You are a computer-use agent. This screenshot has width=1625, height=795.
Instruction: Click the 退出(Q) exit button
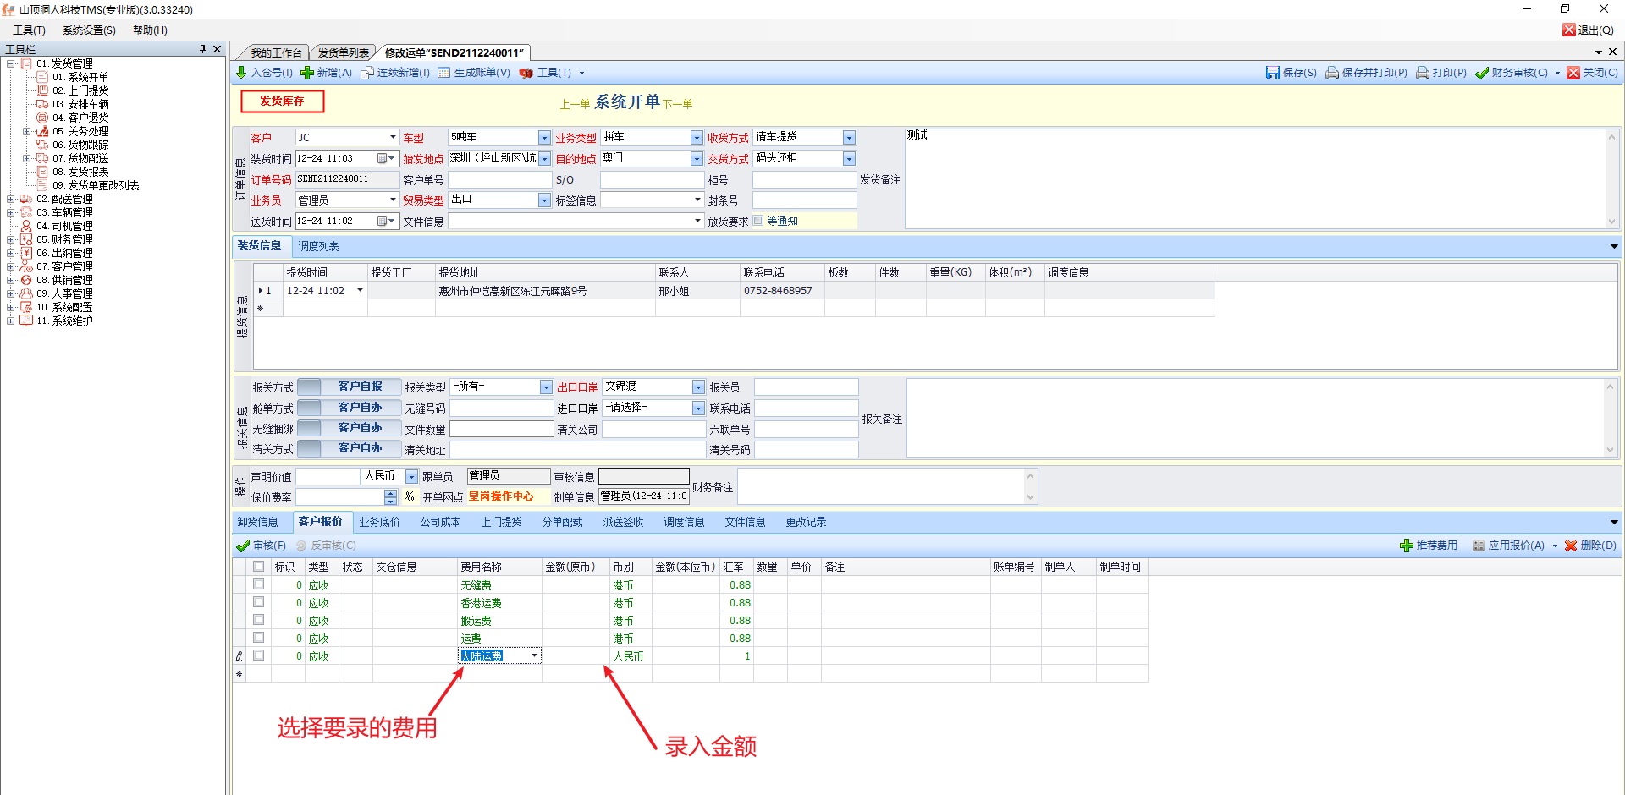[x=1588, y=30]
